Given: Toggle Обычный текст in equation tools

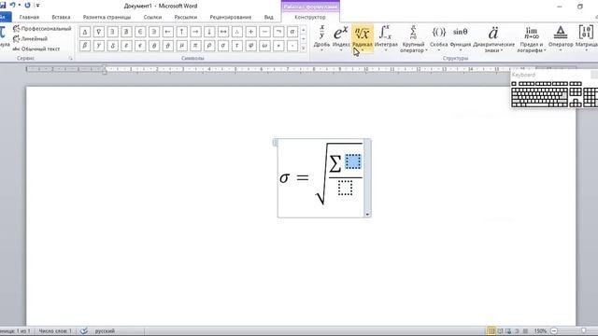Looking at the screenshot, I should pyautogui.click(x=36, y=49).
